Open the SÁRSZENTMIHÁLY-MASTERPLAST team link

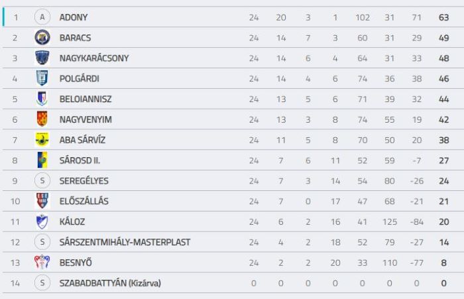[x=125, y=242]
